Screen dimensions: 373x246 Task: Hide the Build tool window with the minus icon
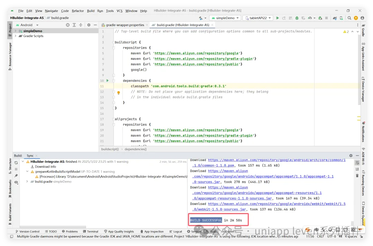357,155
